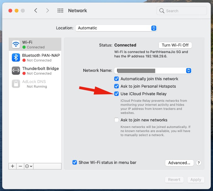The height and width of the screenshot is (191, 213).
Task: Uncheck Show Wi-Fi status in menu bar
Action: tap(75, 162)
